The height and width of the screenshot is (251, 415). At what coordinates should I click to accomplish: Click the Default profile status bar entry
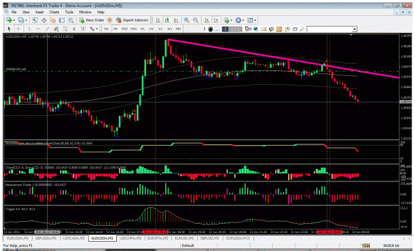pyautogui.click(x=188, y=246)
